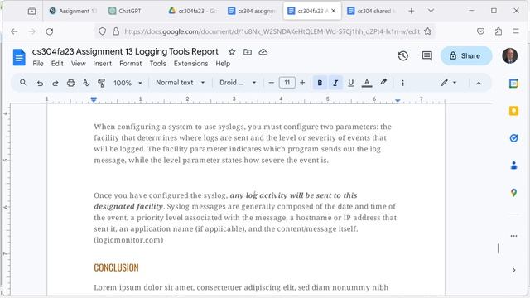Image resolution: width=530 pixels, height=298 pixels.
Task: Reload the browser page
Action: (50, 31)
